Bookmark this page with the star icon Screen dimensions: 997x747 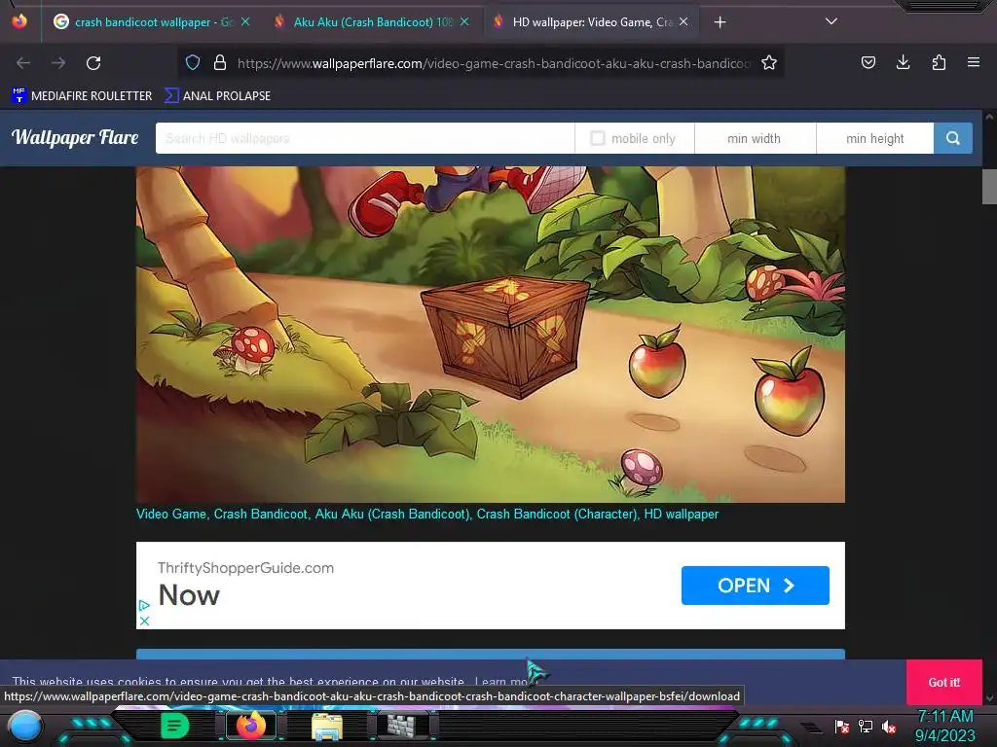tap(769, 63)
